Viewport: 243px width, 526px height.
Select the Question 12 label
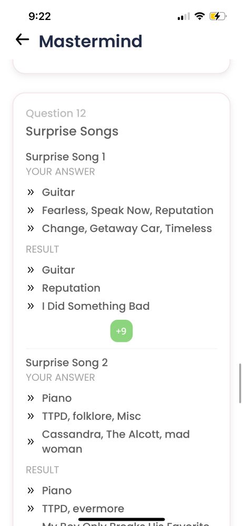[x=56, y=114]
